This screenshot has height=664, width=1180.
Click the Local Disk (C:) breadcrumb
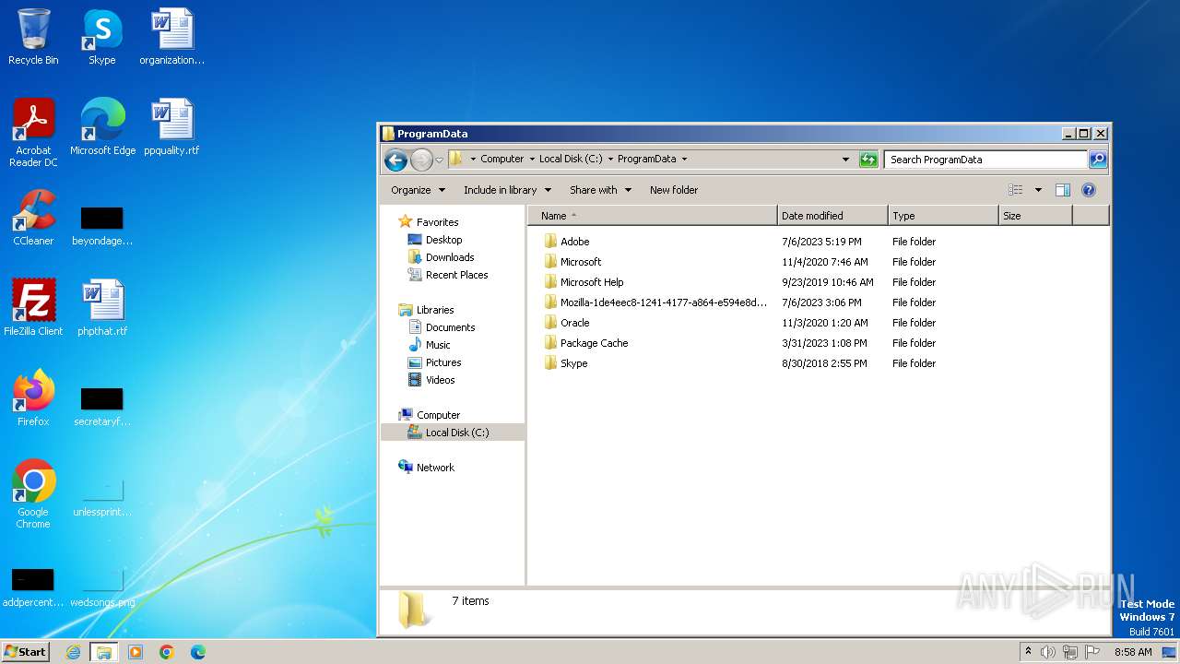pos(571,159)
